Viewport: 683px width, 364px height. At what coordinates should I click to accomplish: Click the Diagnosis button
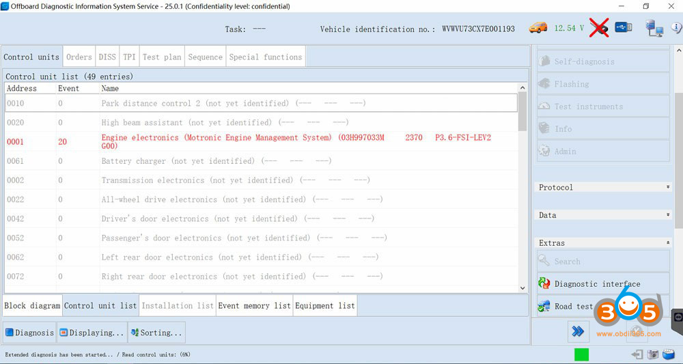[x=29, y=332]
